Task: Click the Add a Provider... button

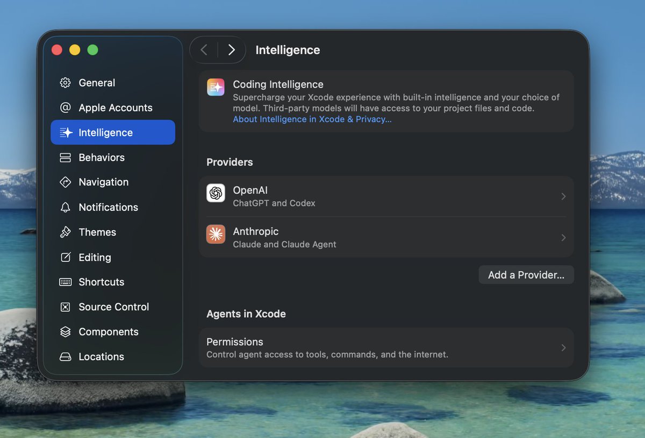Action: [x=526, y=275]
